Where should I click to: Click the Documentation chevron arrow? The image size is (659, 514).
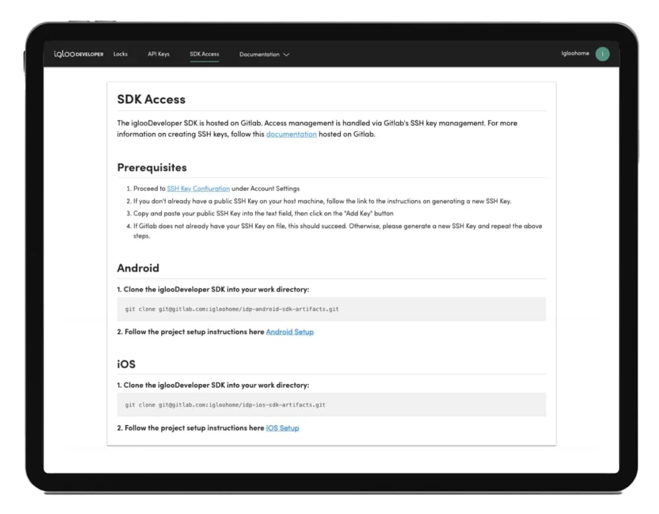tap(286, 55)
